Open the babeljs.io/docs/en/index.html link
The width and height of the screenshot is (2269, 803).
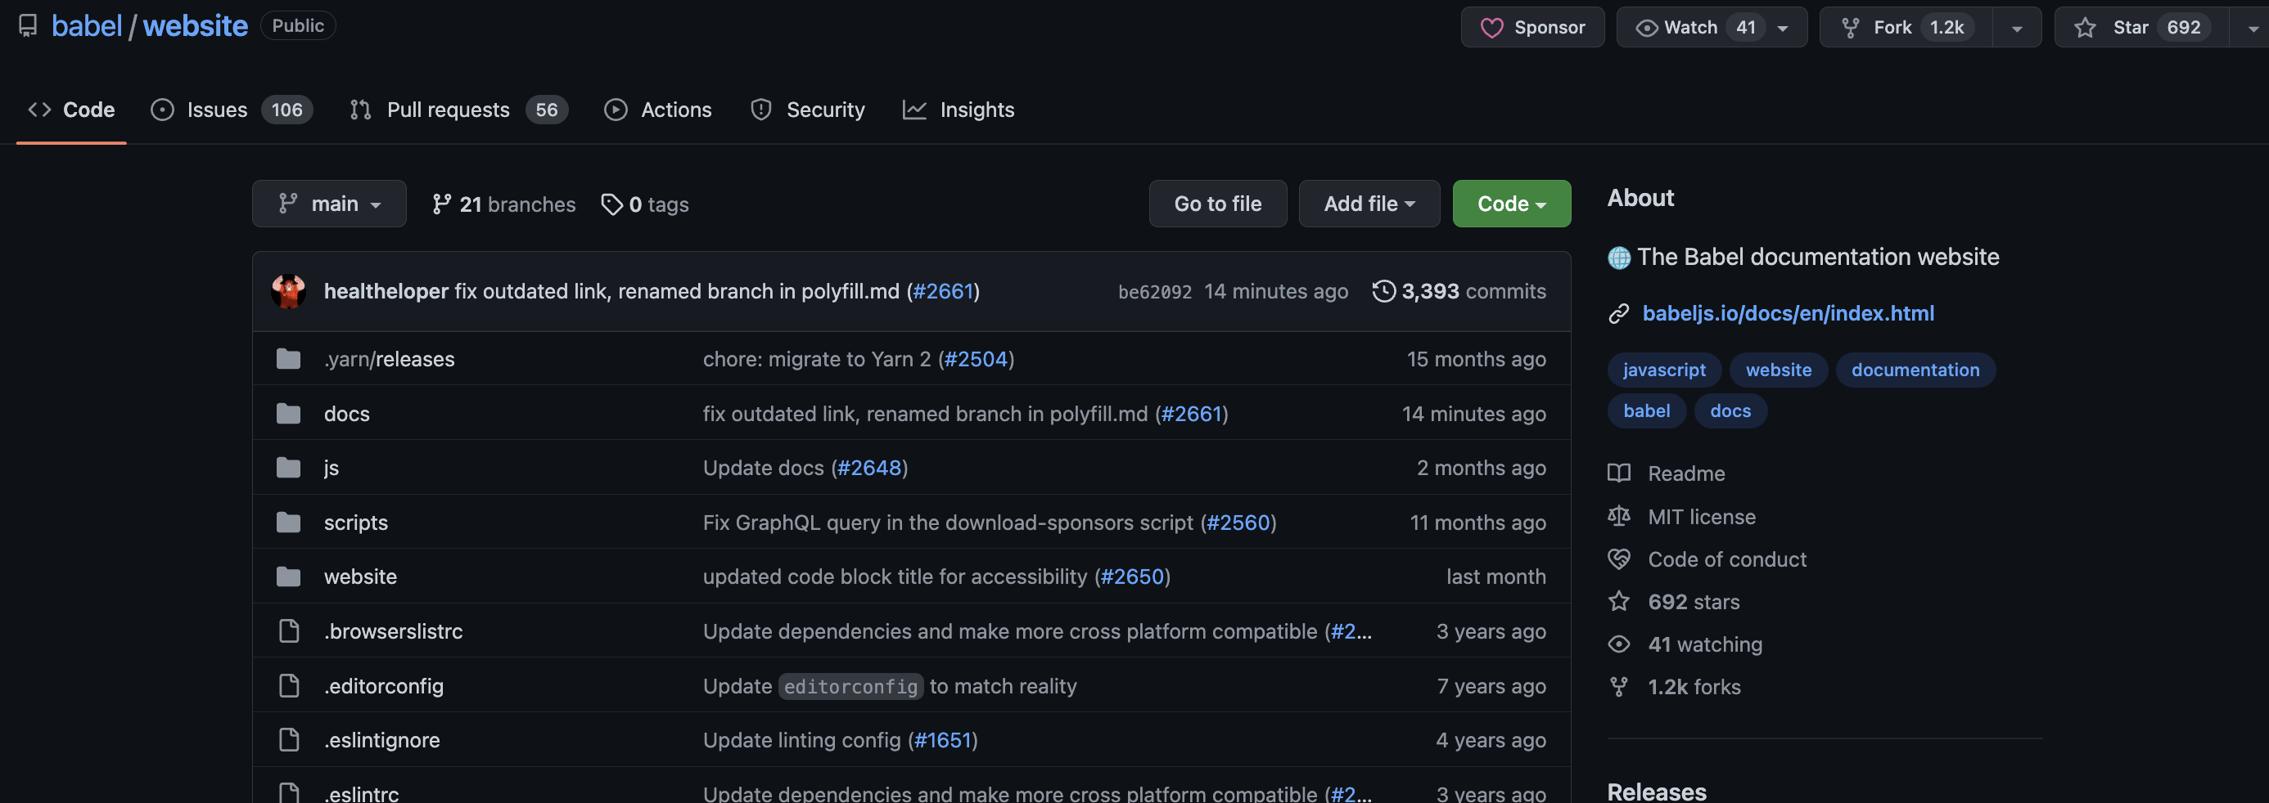pyautogui.click(x=1788, y=313)
